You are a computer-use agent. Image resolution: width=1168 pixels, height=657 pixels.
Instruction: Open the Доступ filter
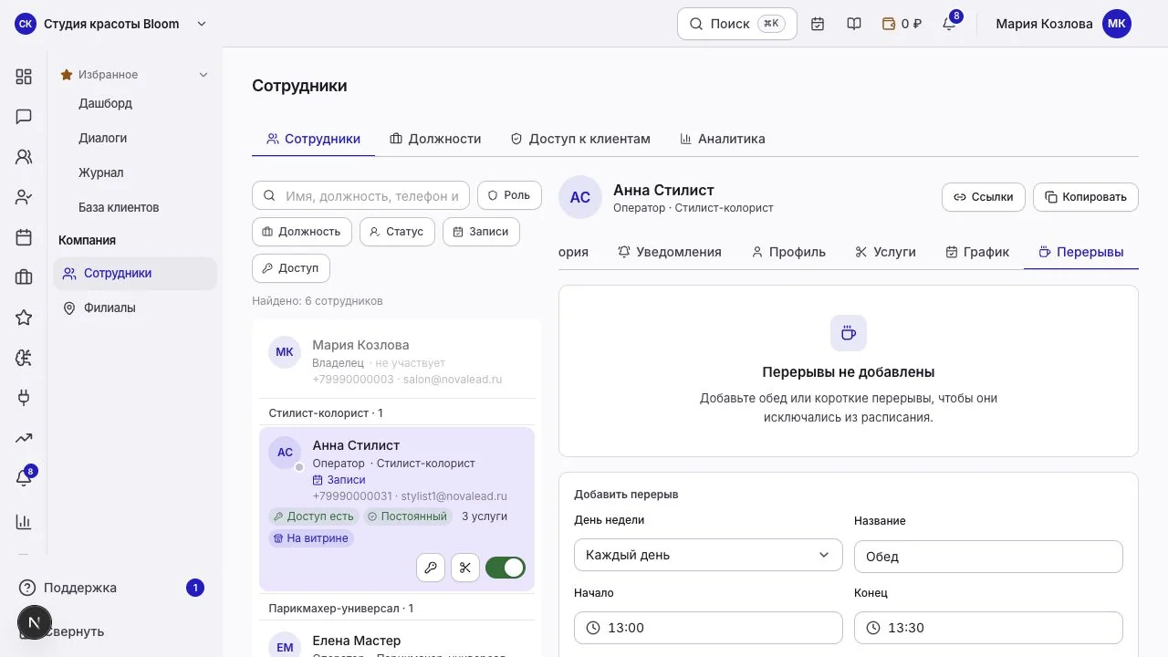point(290,268)
